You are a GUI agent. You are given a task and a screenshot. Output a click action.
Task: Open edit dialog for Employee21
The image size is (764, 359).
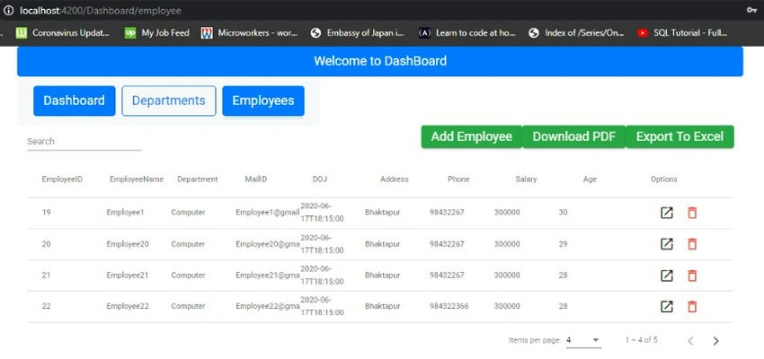[x=667, y=276]
